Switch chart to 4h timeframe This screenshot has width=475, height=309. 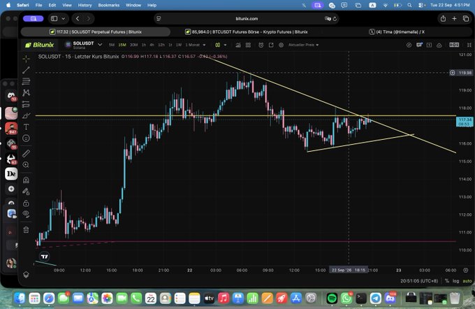(x=152, y=45)
